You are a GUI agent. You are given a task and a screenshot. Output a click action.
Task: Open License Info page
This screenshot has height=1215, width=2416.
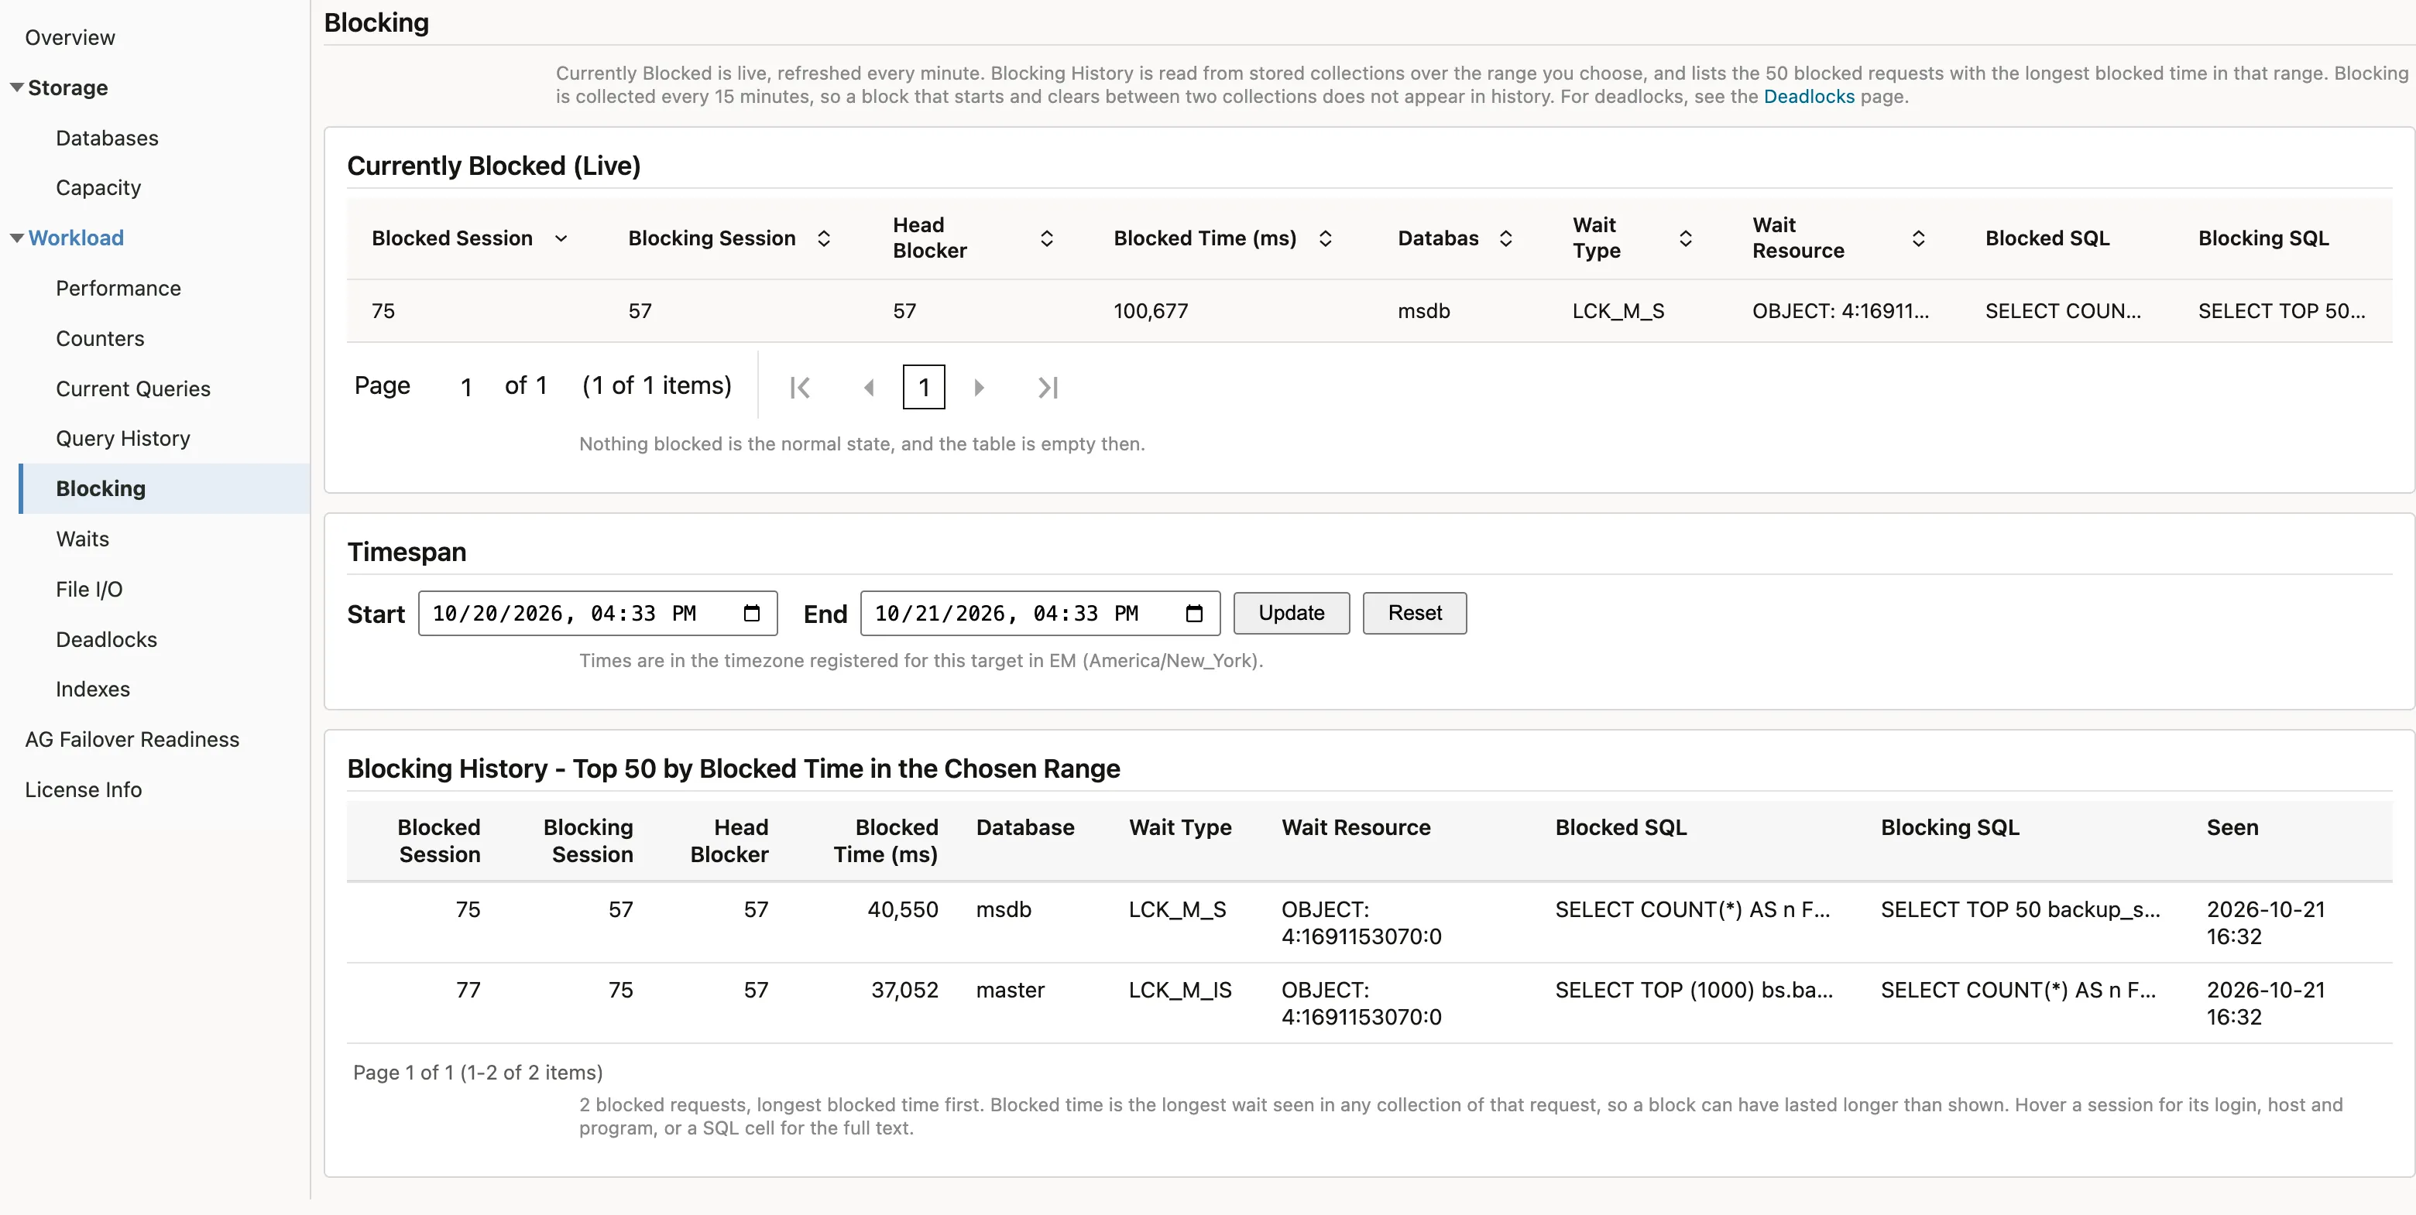click(84, 789)
